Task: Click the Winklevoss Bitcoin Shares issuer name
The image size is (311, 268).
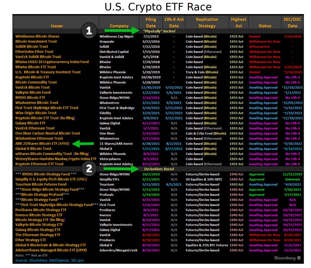Action: [37, 36]
